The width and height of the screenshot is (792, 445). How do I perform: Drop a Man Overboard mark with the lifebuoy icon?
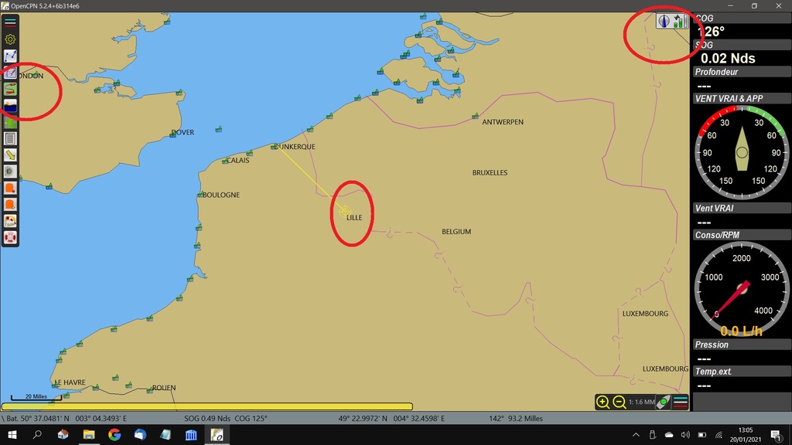tap(10, 238)
